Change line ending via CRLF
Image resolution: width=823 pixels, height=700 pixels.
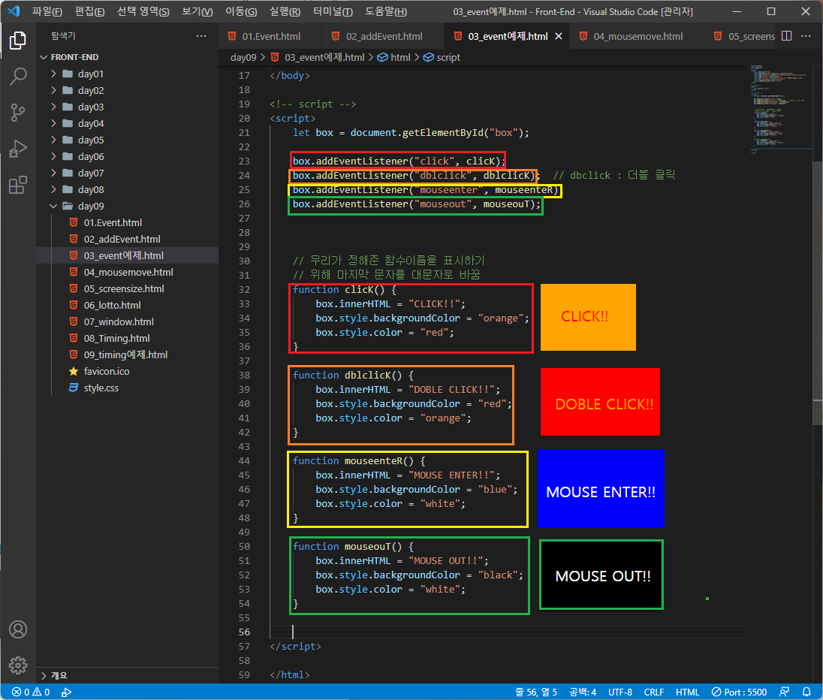tap(654, 692)
